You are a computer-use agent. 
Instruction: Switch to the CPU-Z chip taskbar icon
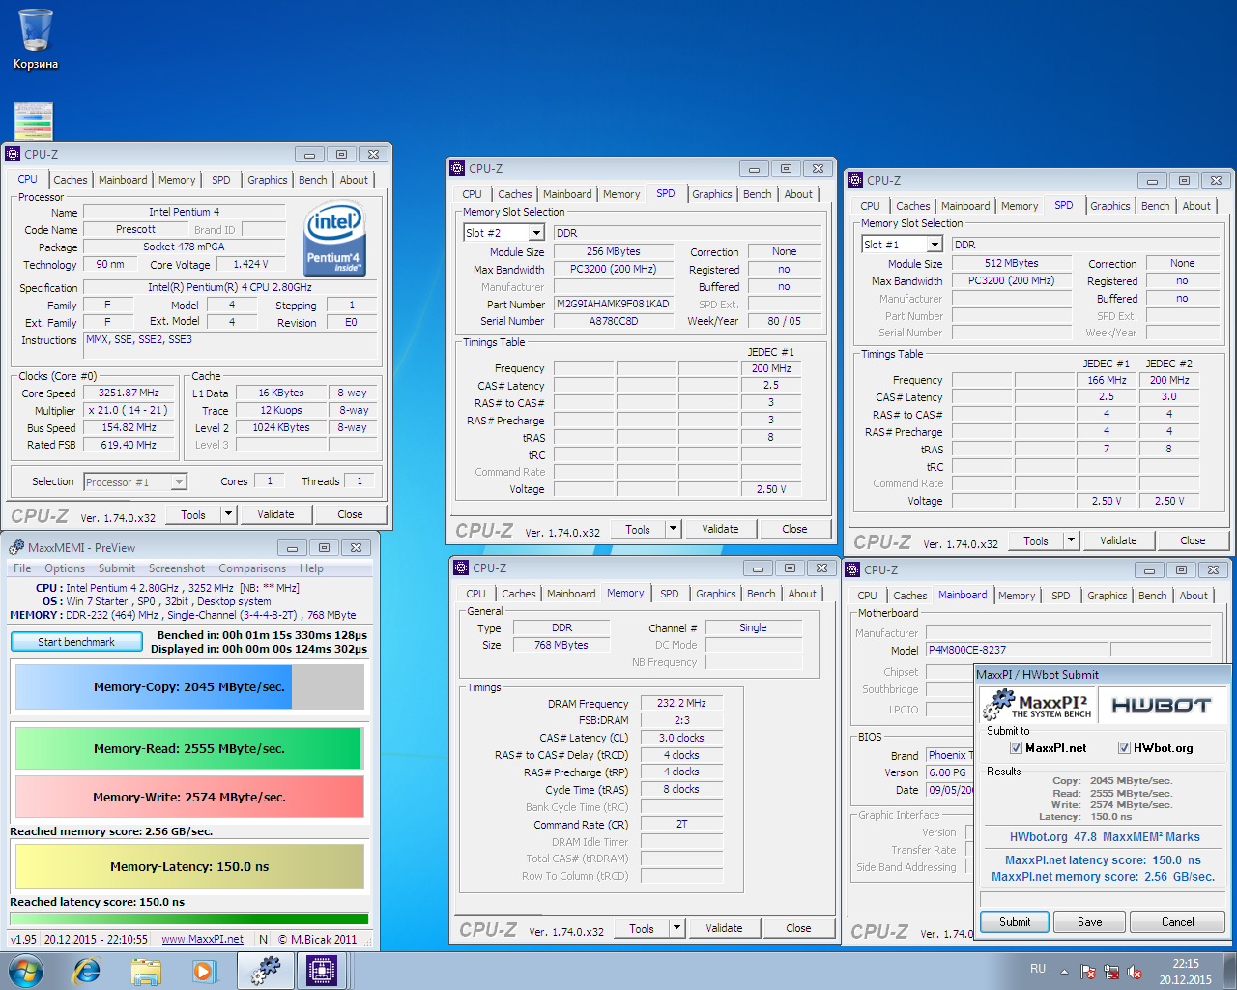coord(322,971)
